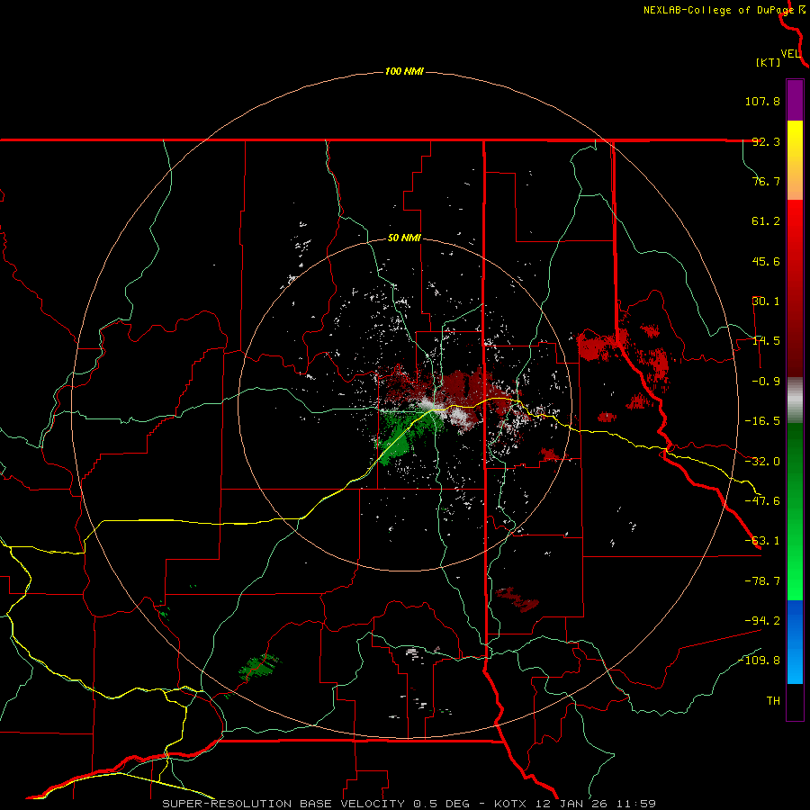The image size is (810, 810).
Task: Click the 50 NMI range ring label
Action: pyautogui.click(x=404, y=238)
